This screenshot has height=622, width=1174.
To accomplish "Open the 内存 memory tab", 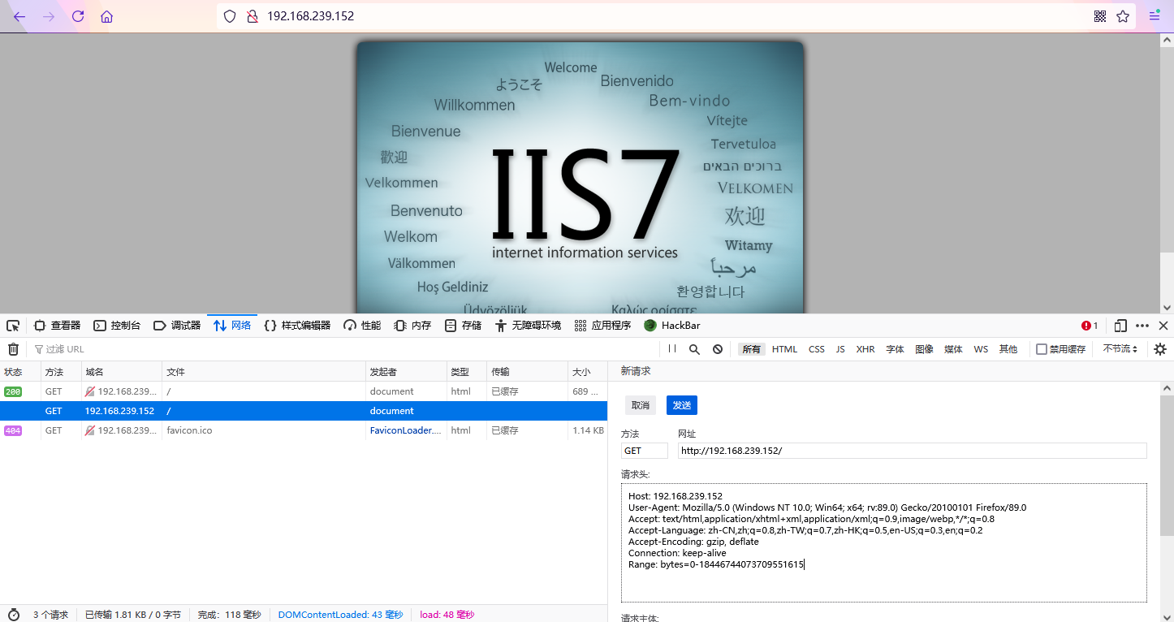I will (x=412, y=326).
